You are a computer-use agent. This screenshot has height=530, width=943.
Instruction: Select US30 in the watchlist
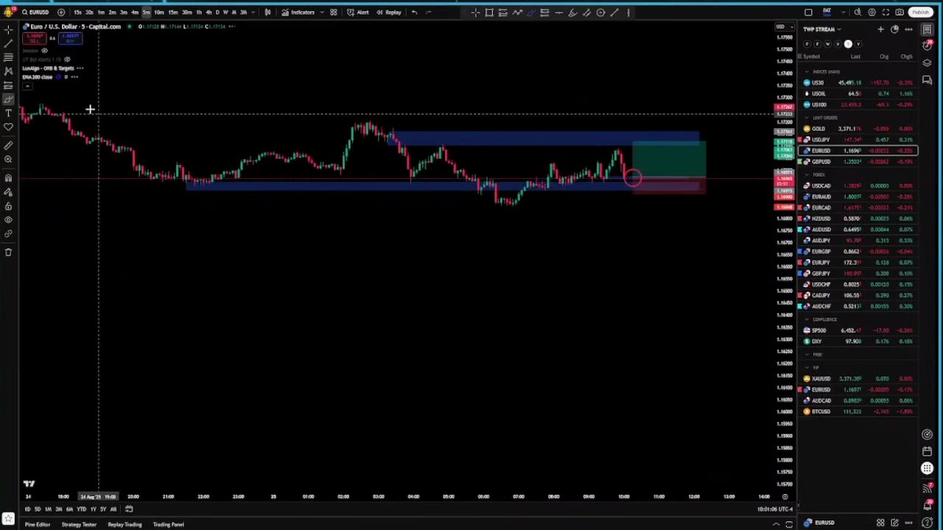[858, 82]
